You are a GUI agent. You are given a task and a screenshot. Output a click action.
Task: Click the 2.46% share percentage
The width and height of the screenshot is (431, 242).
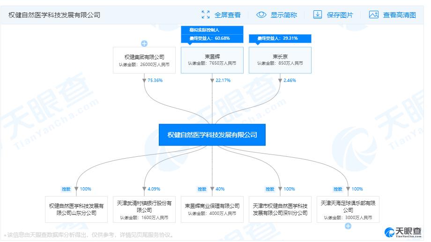(290, 80)
